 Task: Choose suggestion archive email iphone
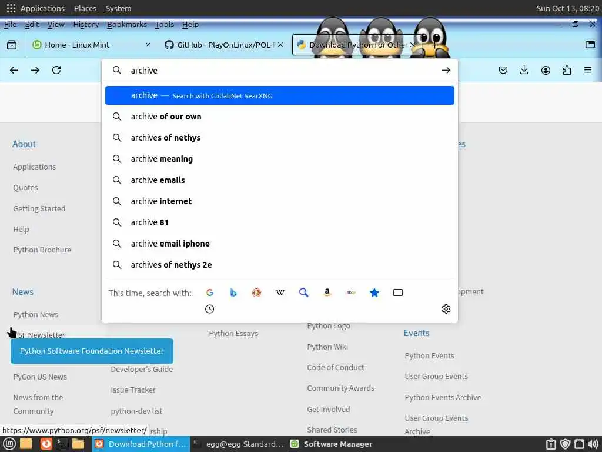point(280,243)
